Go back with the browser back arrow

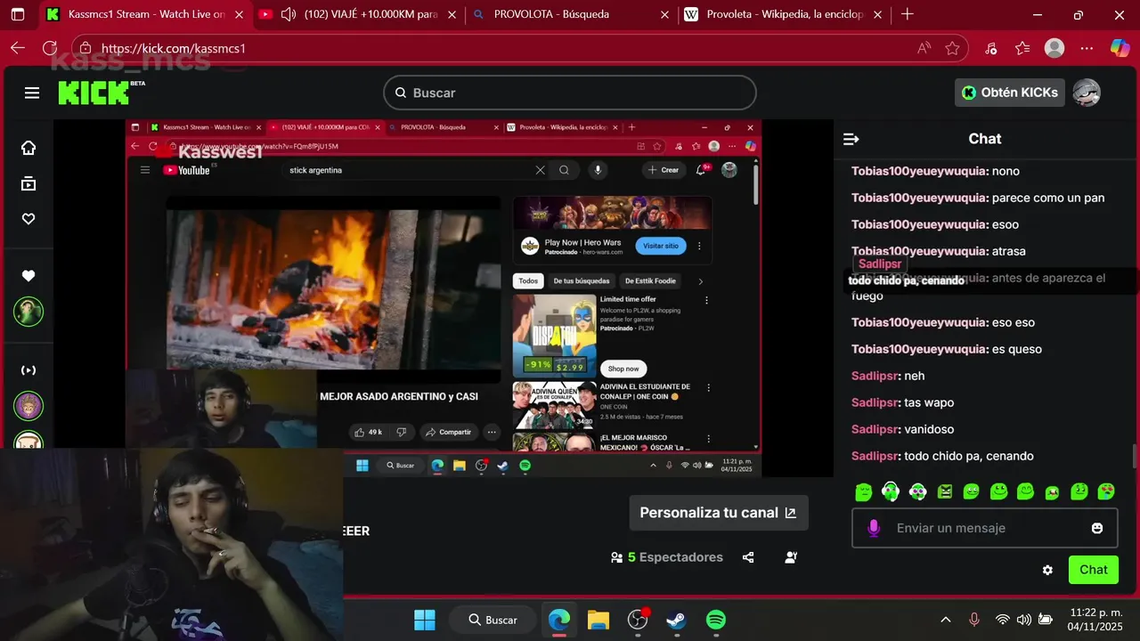18,48
